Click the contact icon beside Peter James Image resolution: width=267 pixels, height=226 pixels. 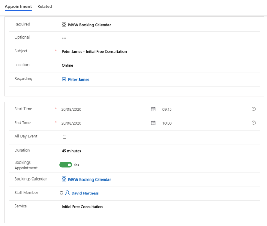point(64,79)
